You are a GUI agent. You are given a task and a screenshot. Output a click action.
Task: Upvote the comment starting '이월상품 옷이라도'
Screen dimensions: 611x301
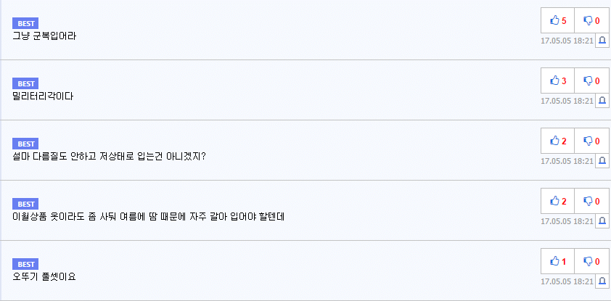click(x=557, y=201)
